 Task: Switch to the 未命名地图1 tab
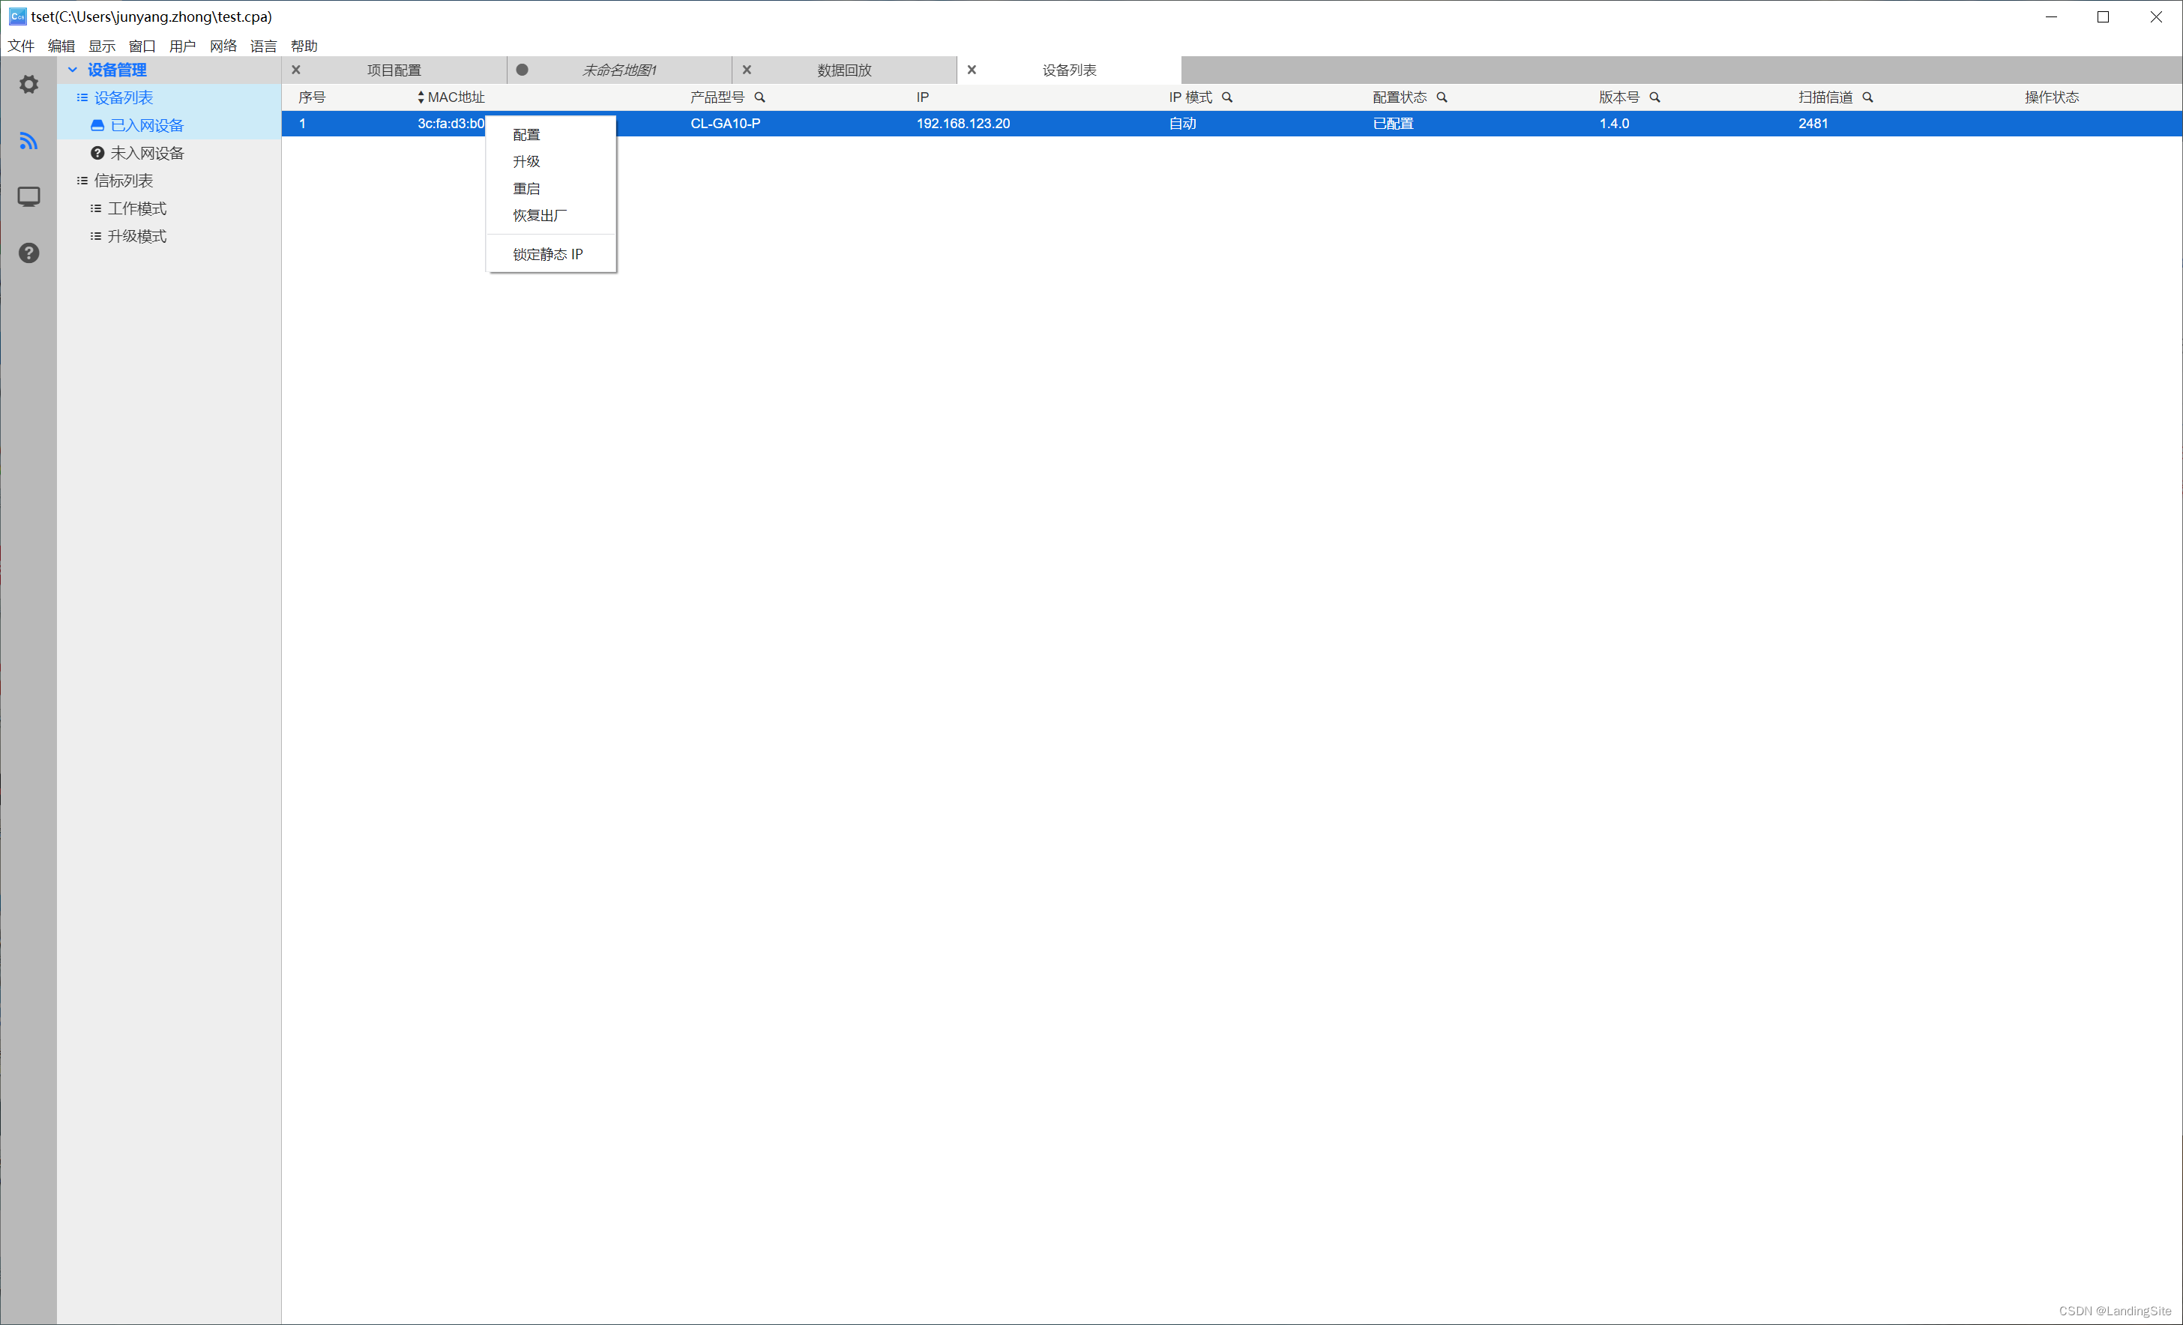pyautogui.click(x=619, y=70)
